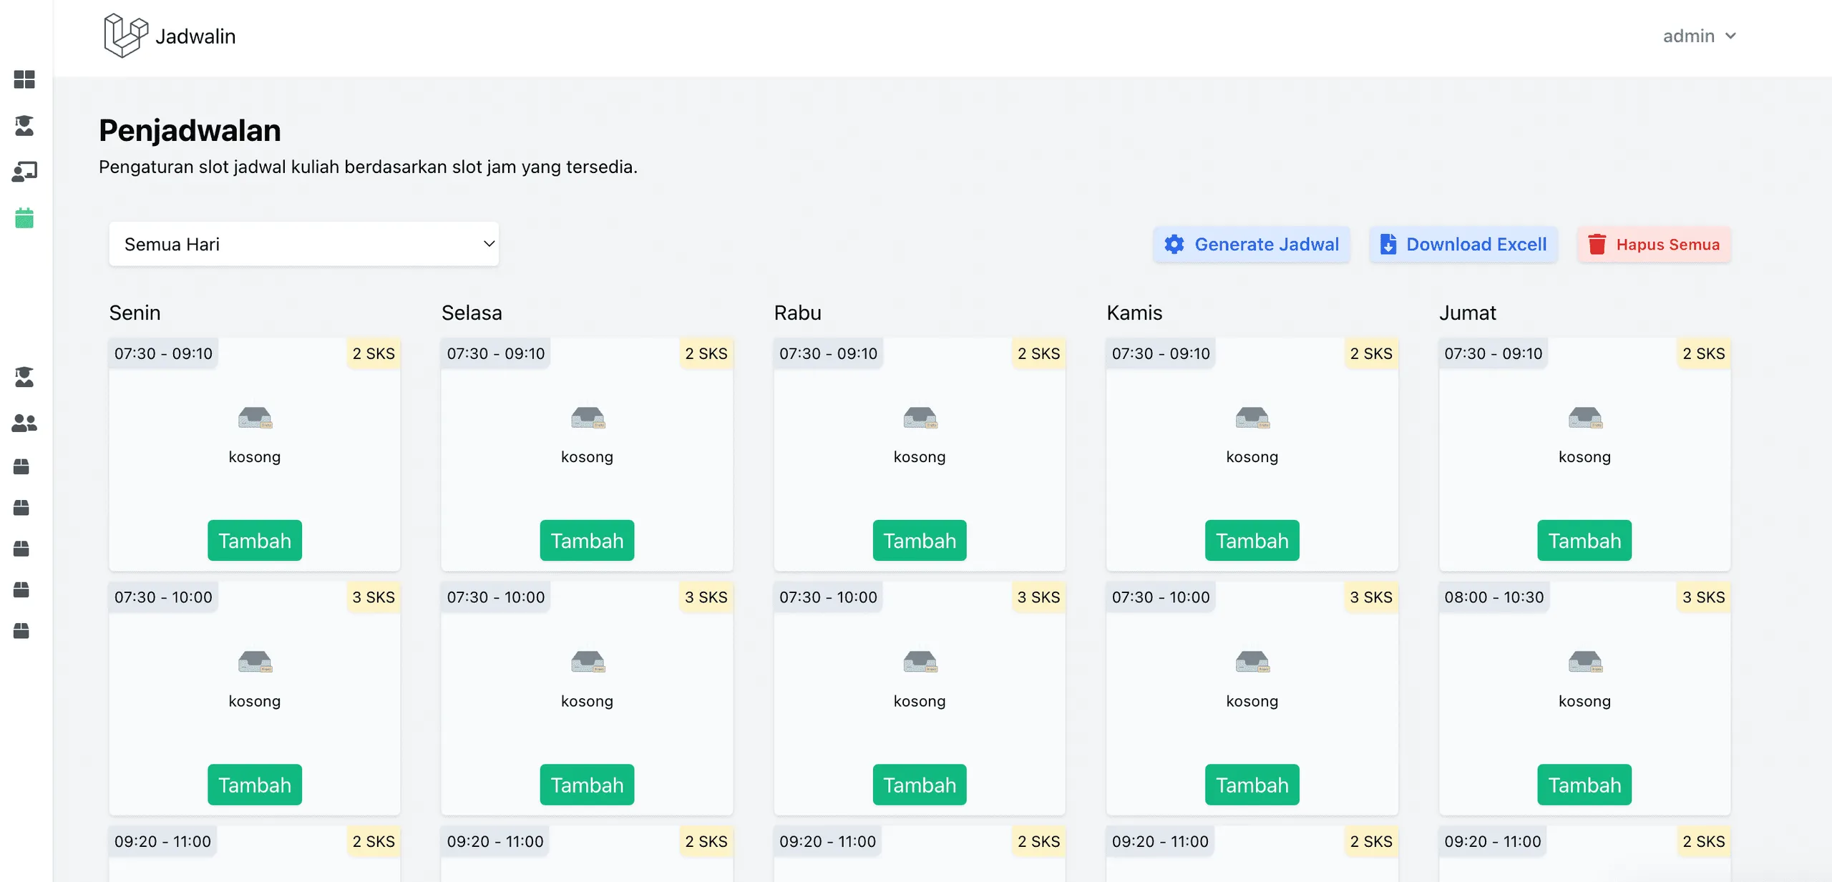Screen dimensions: 1832x882
Task: Click the trash icon on Hapus Semua
Action: pos(1597,245)
